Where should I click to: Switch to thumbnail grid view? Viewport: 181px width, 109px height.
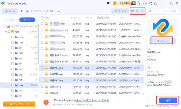[x=133, y=11]
